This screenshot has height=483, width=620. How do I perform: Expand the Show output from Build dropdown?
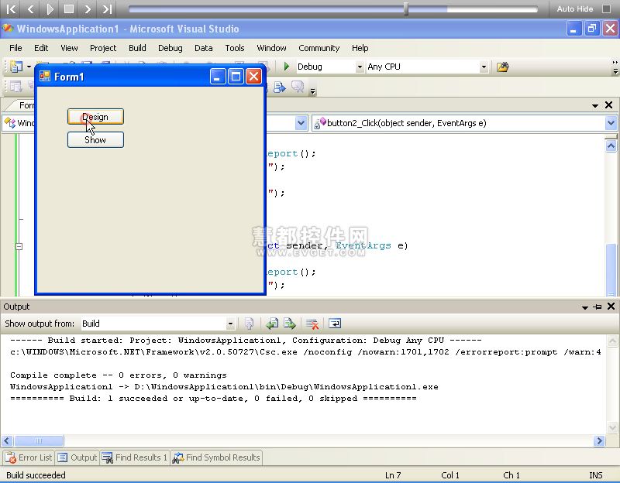230,324
